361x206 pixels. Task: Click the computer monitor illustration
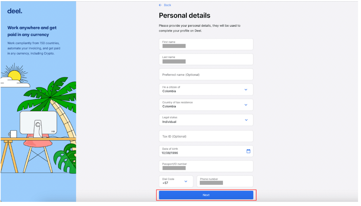click(38, 123)
